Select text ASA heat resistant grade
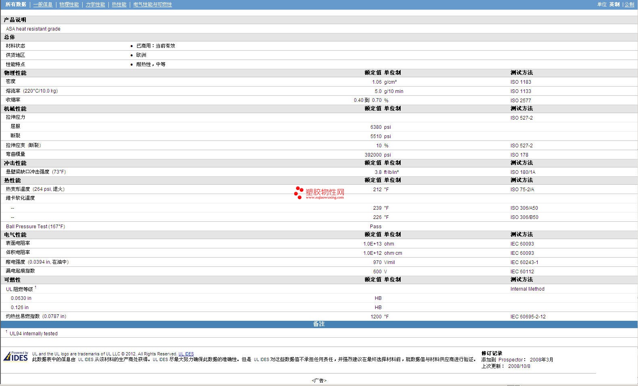Screen dimensions: 638x386 point(33,29)
